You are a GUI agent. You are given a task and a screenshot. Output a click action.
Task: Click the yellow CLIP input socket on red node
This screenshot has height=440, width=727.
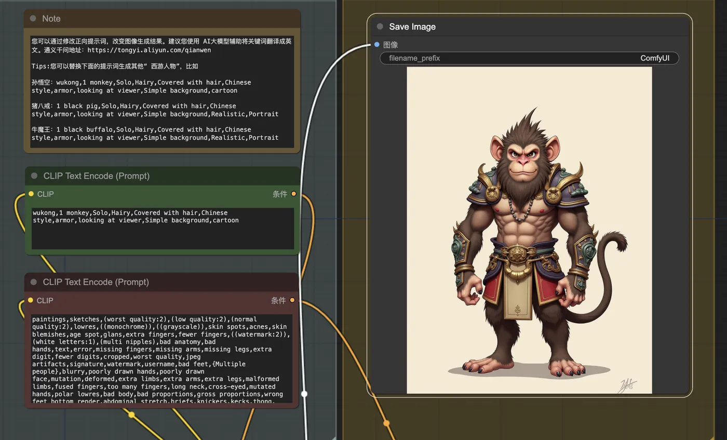click(x=31, y=300)
